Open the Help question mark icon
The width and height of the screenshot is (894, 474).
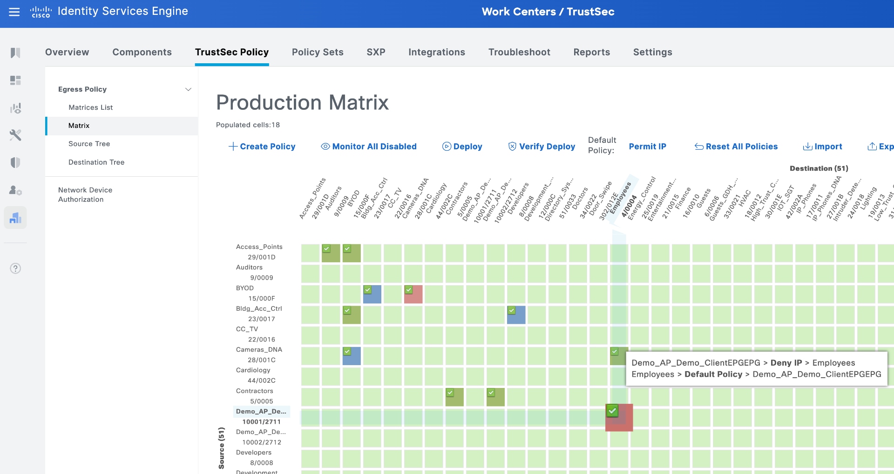click(x=15, y=268)
